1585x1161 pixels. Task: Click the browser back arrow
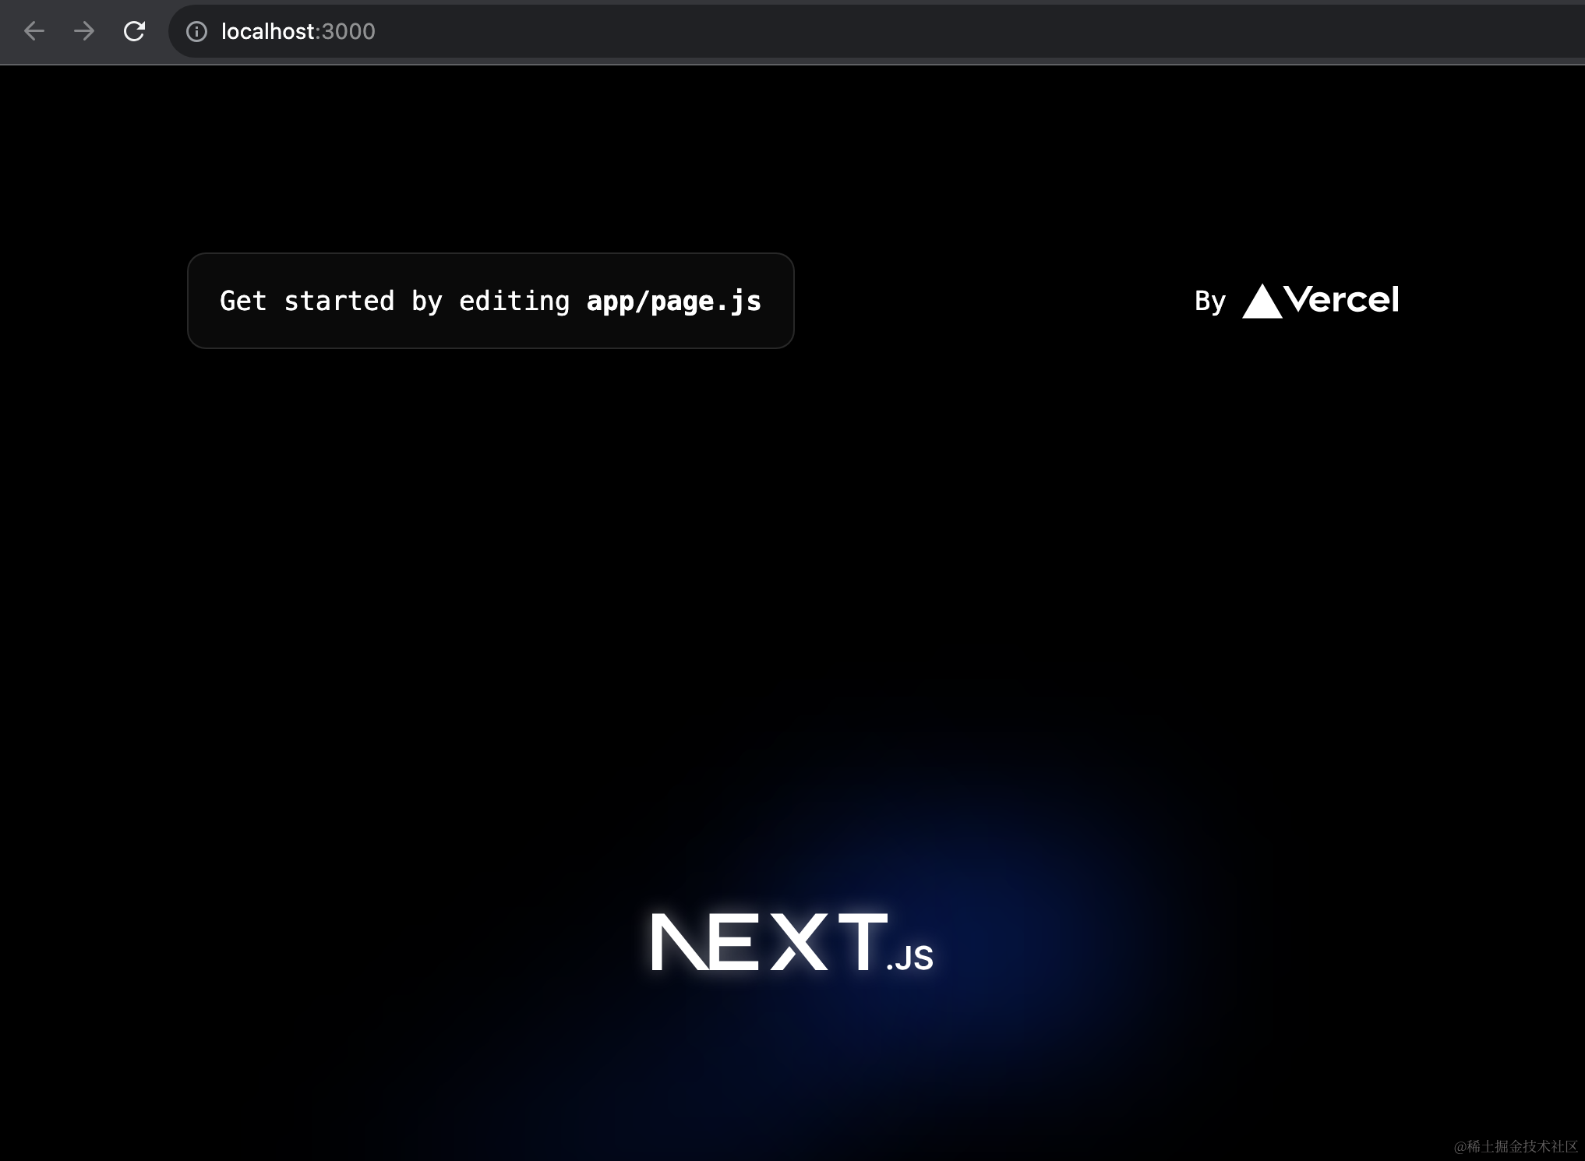tap(34, 31)
